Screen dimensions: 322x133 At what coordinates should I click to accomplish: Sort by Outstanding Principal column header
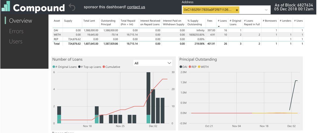pyautogui.click(x=108, y=22)
